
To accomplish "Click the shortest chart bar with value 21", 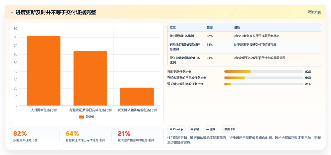I will point(137,96).
